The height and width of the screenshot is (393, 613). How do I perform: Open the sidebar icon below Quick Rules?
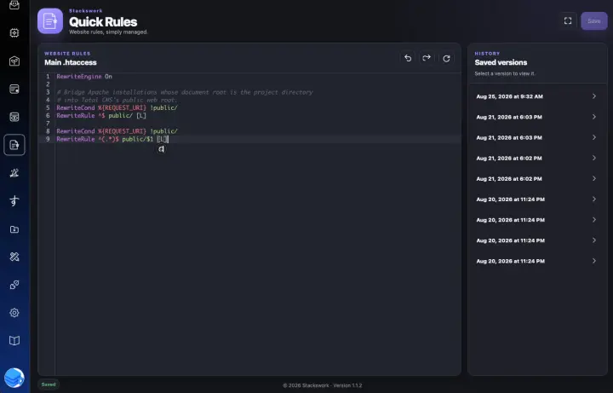[14, 173]
